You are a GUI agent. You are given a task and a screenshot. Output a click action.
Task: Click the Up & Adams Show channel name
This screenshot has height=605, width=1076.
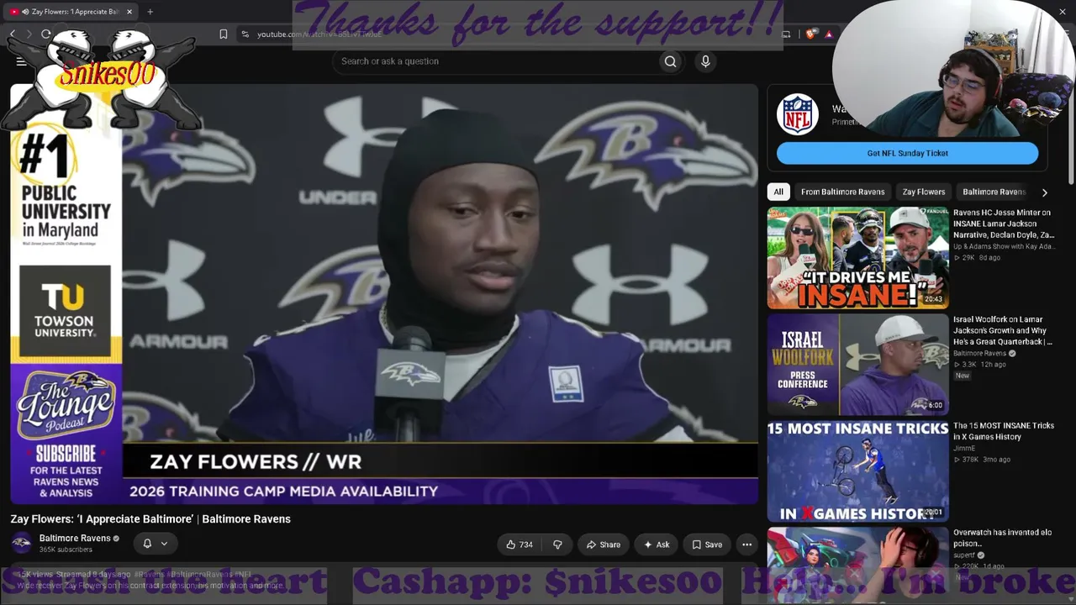1003,246
